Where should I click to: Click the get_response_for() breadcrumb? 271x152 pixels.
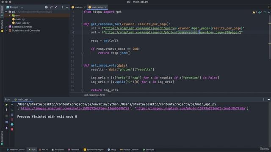pyautogui.click(x=94, y=95)
